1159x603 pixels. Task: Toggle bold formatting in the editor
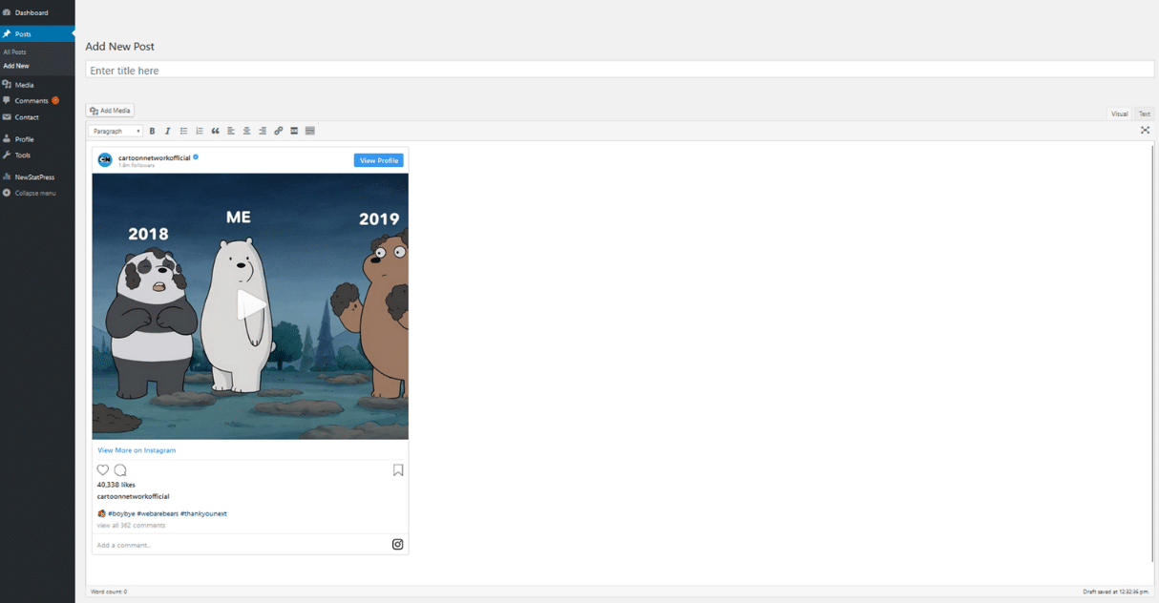pos(152,131)
